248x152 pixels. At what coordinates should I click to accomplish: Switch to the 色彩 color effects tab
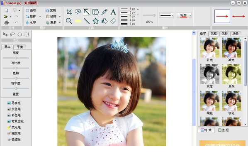click(224, 34)
